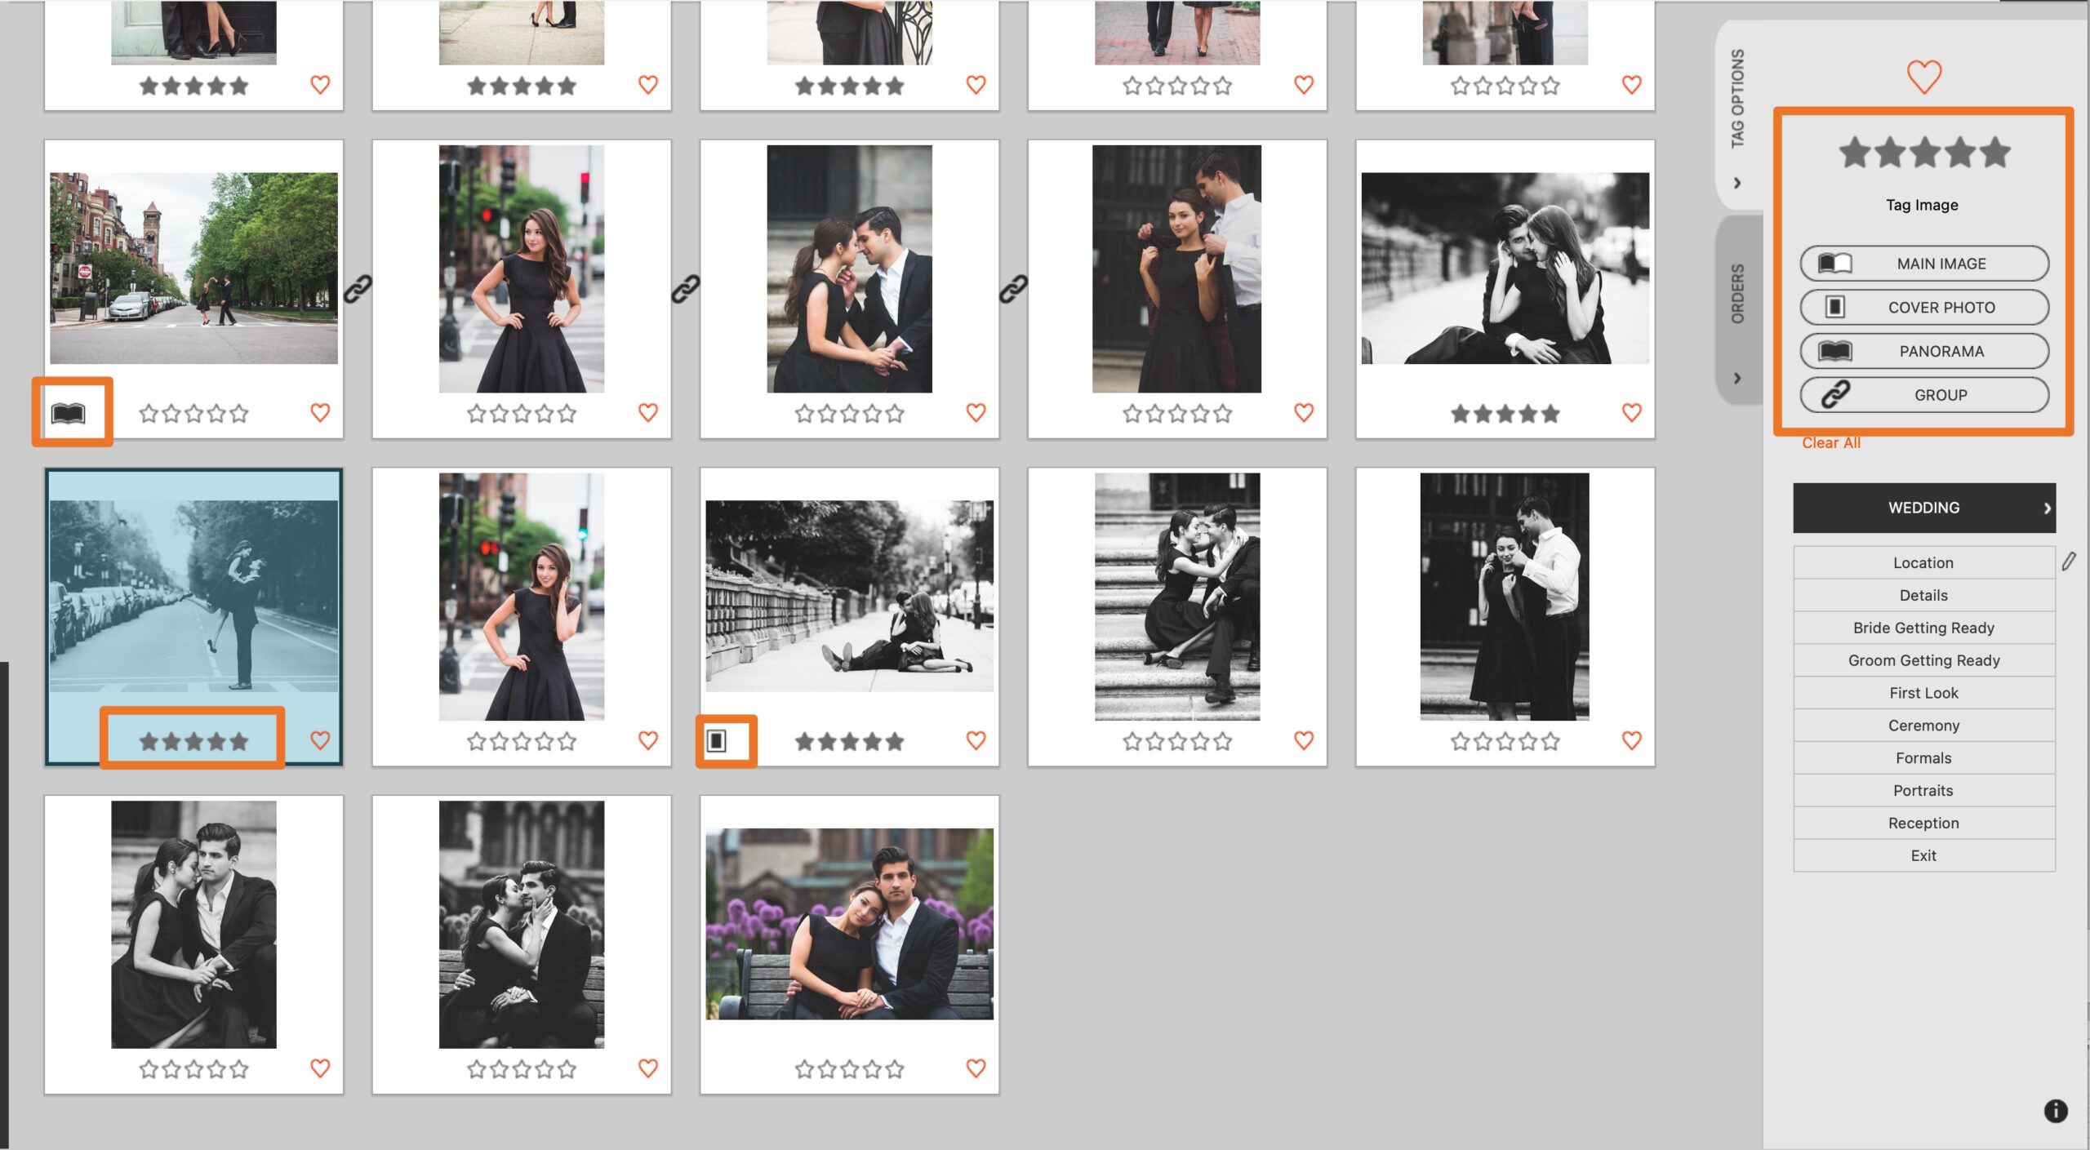The height and width of the screenshot is (1150, 2090).
Task: Select the First Look tag
Action: [x=1923, y=693]
